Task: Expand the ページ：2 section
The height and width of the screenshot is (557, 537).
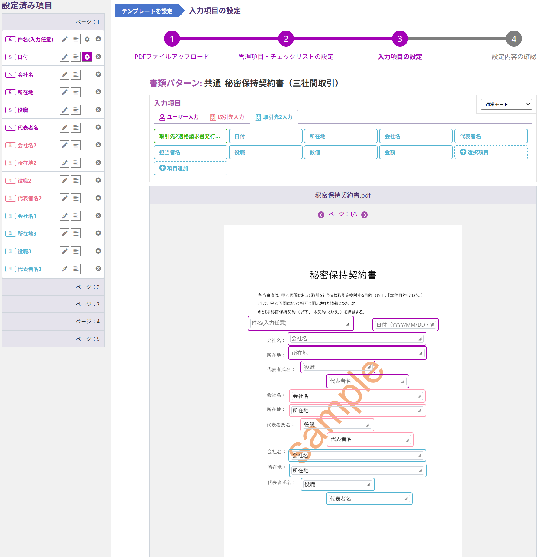Action: point(53,287)
